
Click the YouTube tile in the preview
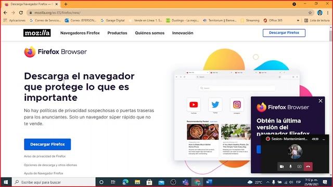coord(194,105)
